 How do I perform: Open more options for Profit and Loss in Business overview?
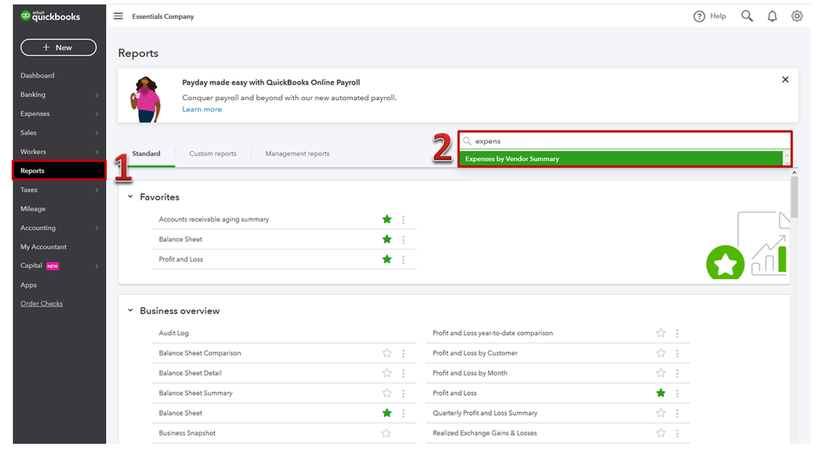677,394
